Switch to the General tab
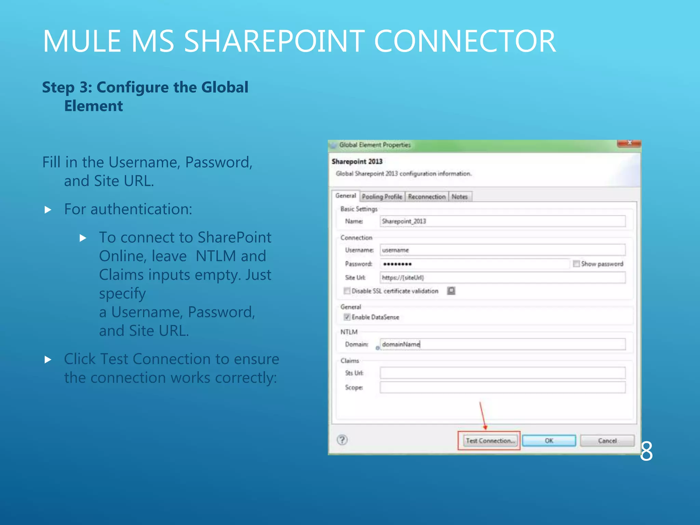Screen dimensions: 700x525 346,196
